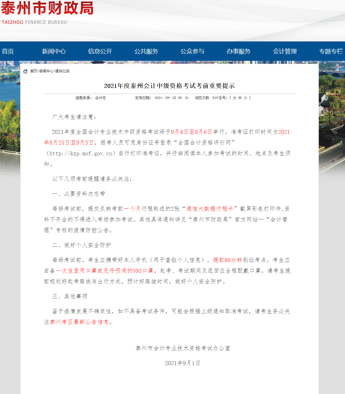Open 会计管理 in the navigation bar
Image resolution: width=345 pixels, height=394 pixels.
pyautogui.click(x=285, y=51)
